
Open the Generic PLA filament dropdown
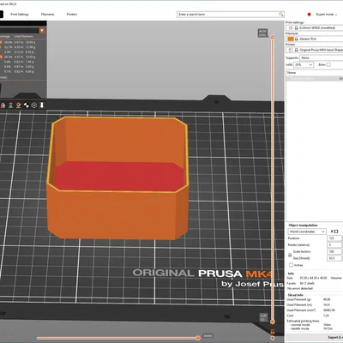(x=315, y=39)
